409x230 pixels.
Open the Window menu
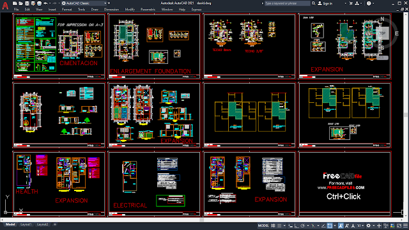[167, 10]
